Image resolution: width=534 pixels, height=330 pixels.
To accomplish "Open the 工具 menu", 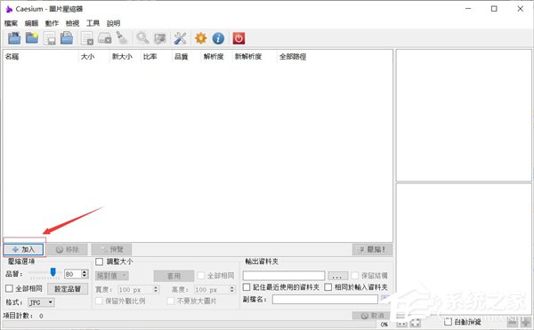I will pyautogui.click(x=93, y=23).
